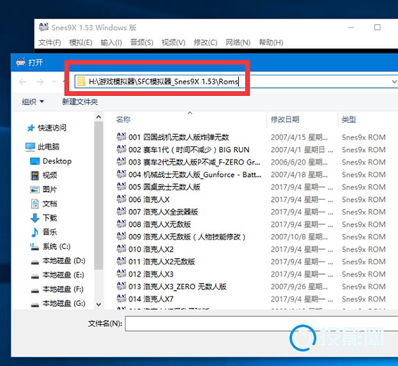Open the 图片 folder in the sidebar
398x366 pixels.
(43, 189)
